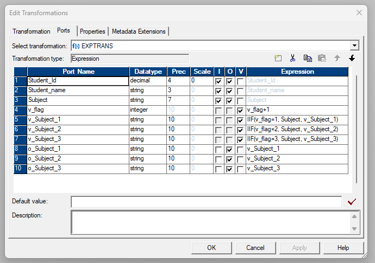Close the Edit Transformations dialog
Viewport: 375px width, 263px height.
(x=359, y=12)
